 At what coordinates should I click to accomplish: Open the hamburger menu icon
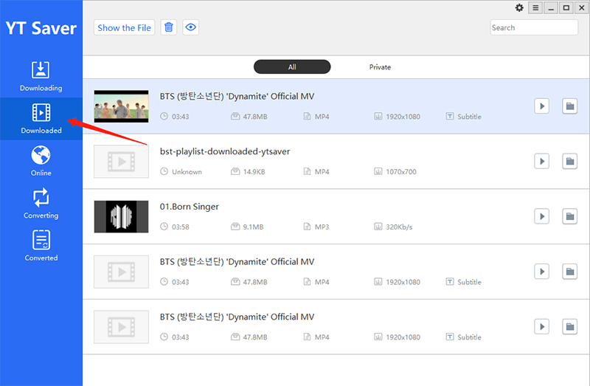535,8
